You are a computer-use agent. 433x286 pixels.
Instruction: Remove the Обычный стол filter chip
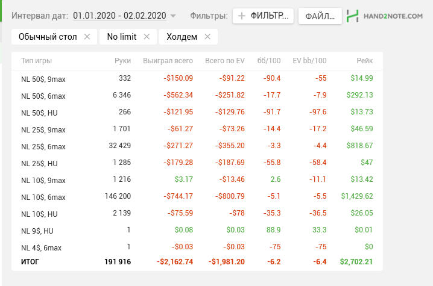click(x=87, y=37)
